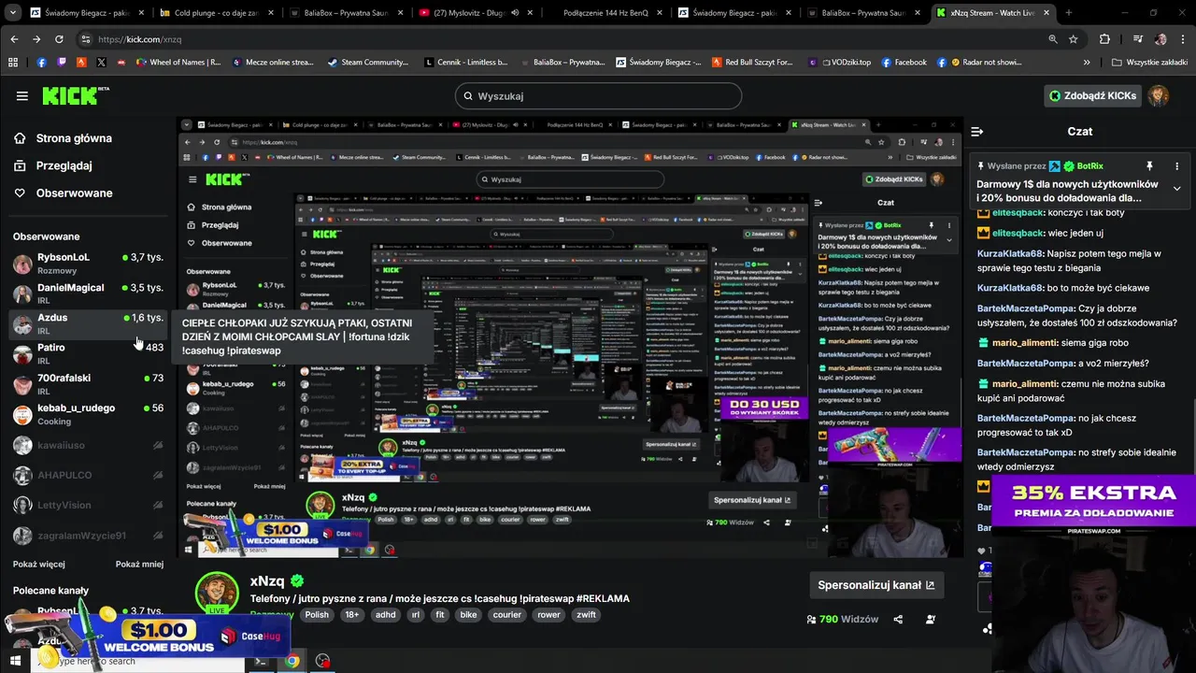Image resolution: width=1196 pixels, height=673 pixels.
Task: Open the Kick hamburger menu
Action: point(21,96)
